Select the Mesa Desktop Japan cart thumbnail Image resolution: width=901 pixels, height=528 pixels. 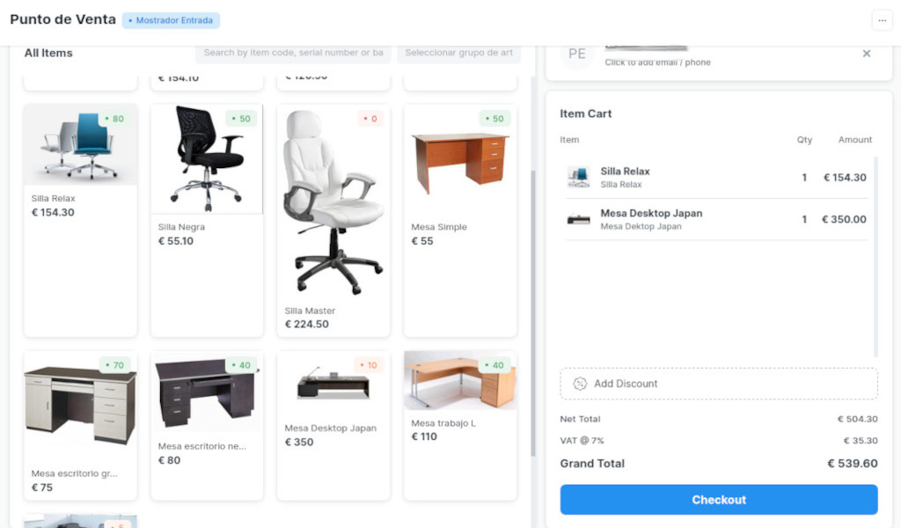(578, 219)
